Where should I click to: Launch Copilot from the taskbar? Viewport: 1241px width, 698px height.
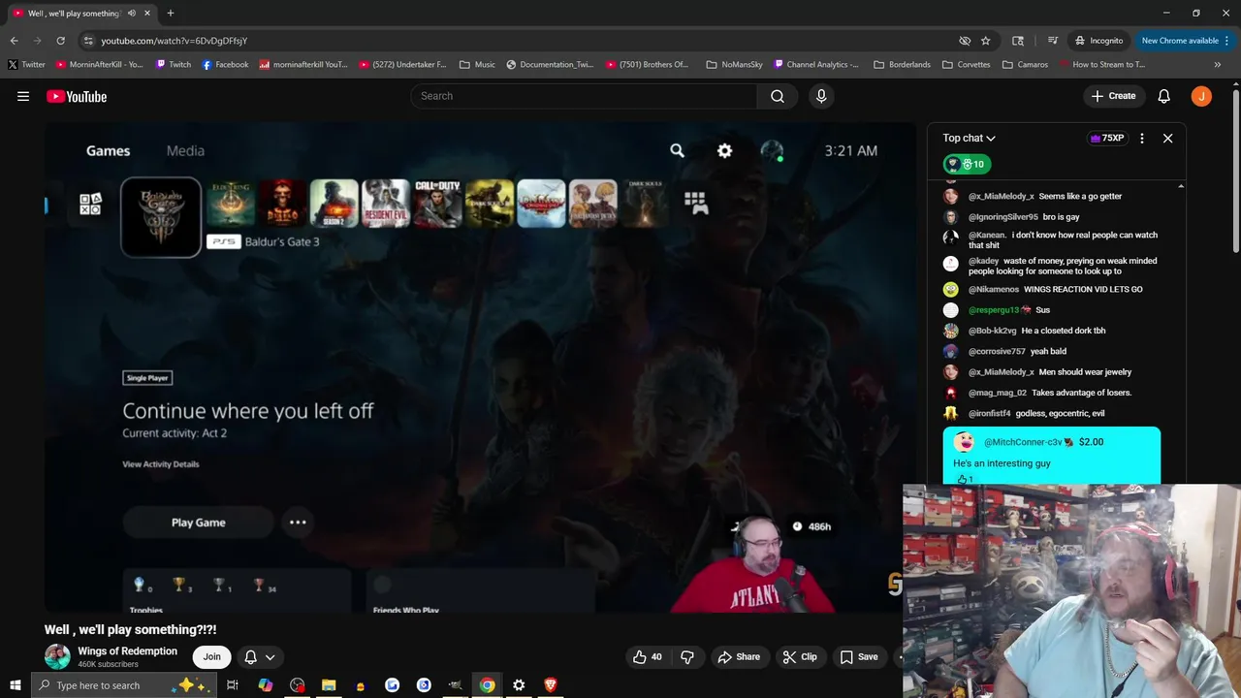tap(265, 685)
